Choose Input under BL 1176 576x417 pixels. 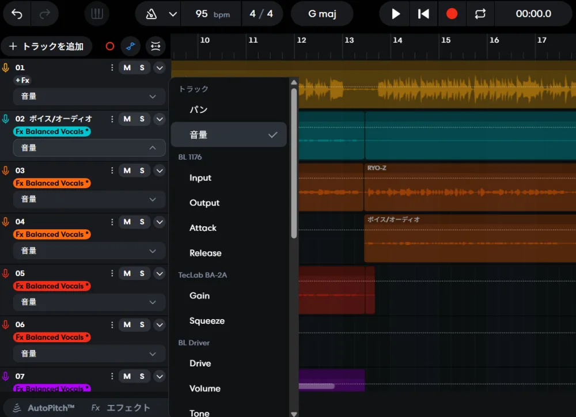click(x=229, y=178)
